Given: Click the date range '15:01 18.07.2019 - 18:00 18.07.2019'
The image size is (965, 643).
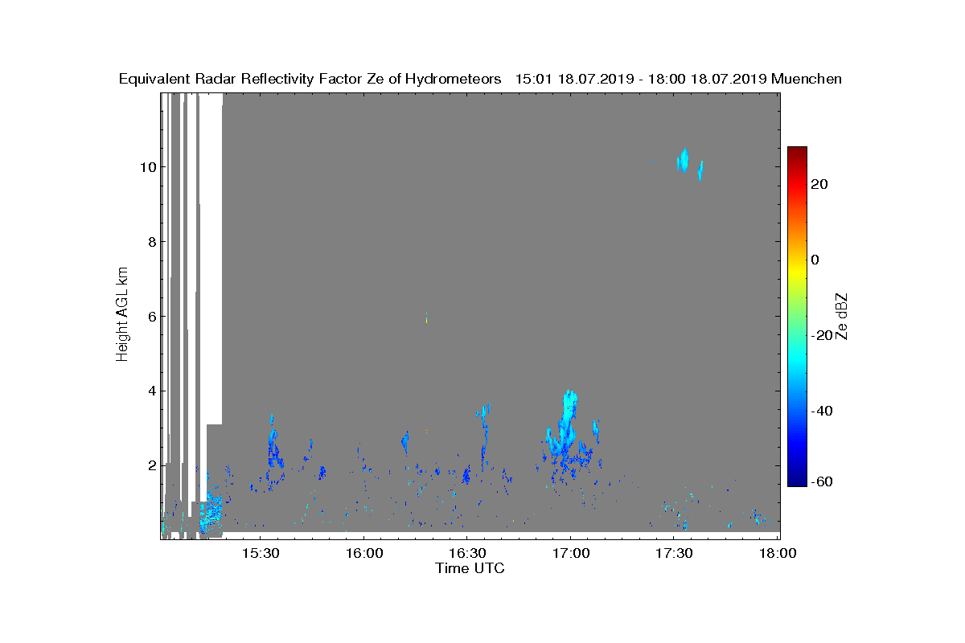Looking at the screenshot, I should (641, 79).
